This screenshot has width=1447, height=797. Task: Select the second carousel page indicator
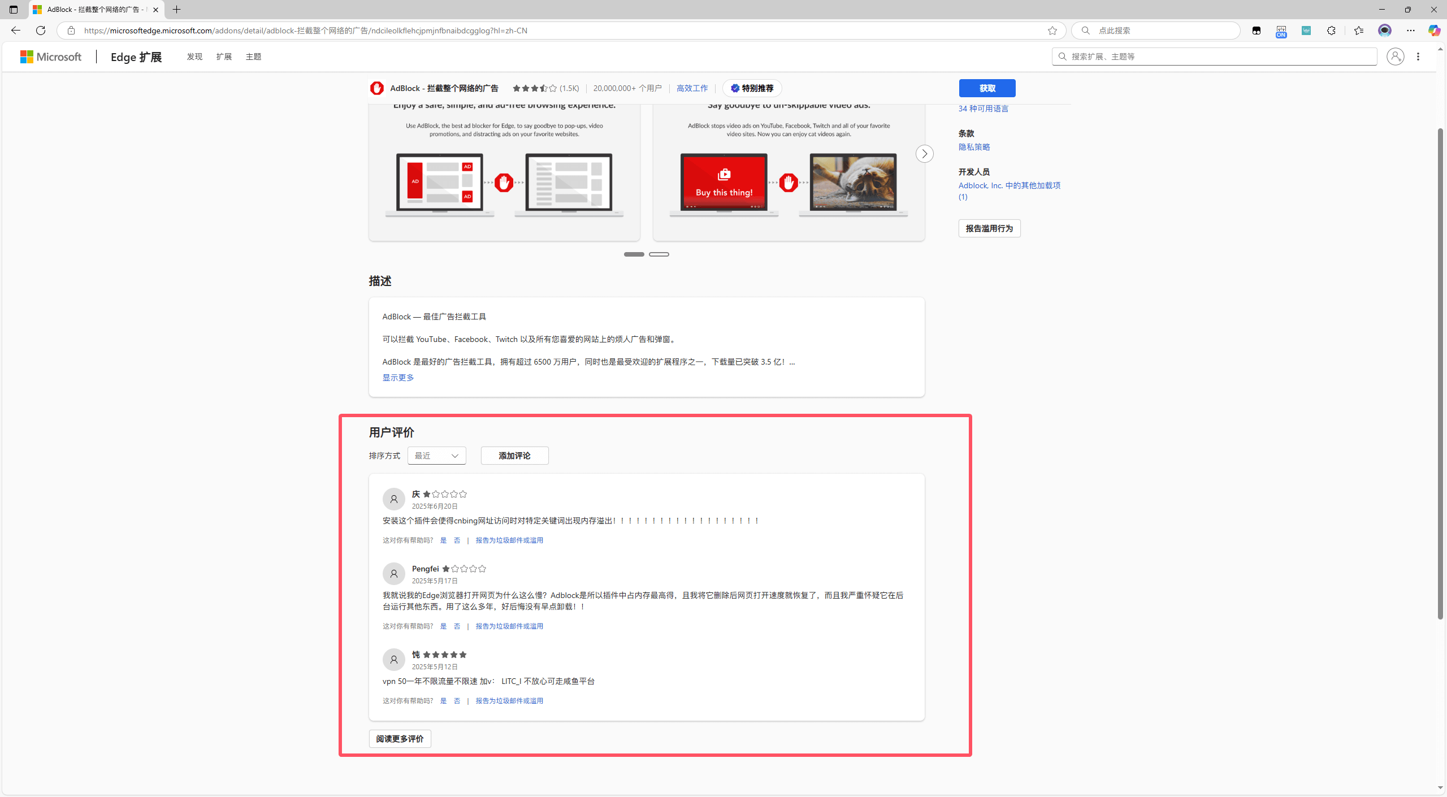[658, 254]
